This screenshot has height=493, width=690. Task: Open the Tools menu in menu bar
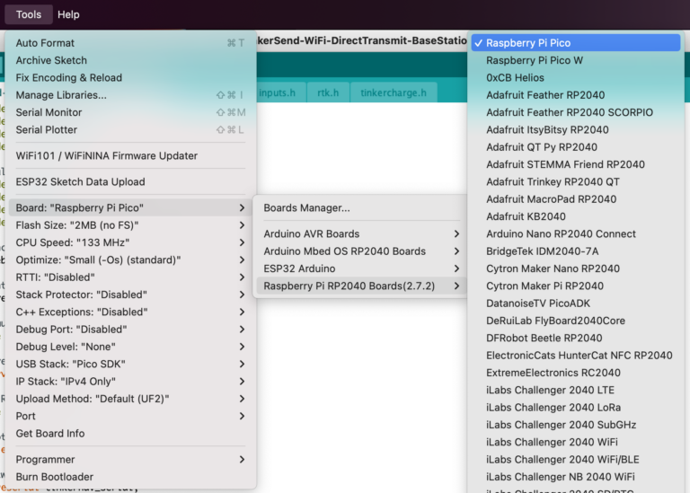29,14
